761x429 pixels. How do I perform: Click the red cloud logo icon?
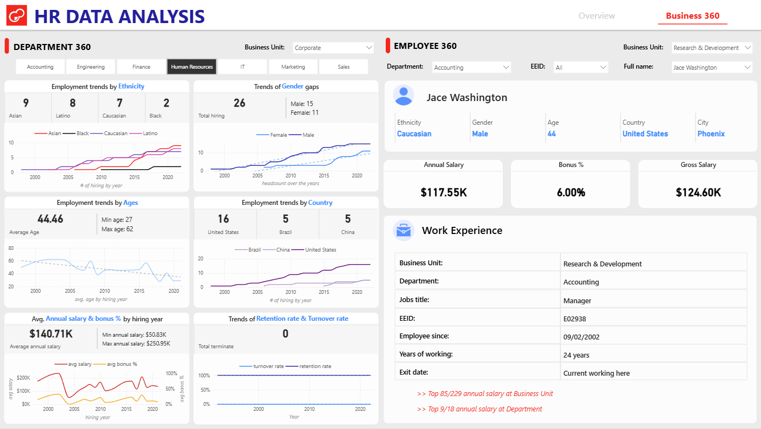[x=16, y=16]
